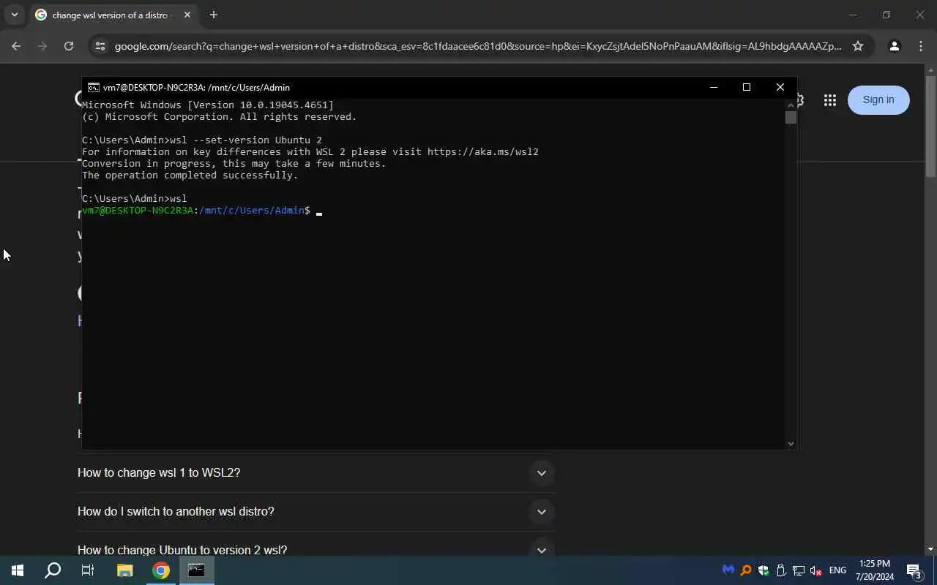Click 'wsl --set-version Ubuntu 2' command text

coord(246,140)
